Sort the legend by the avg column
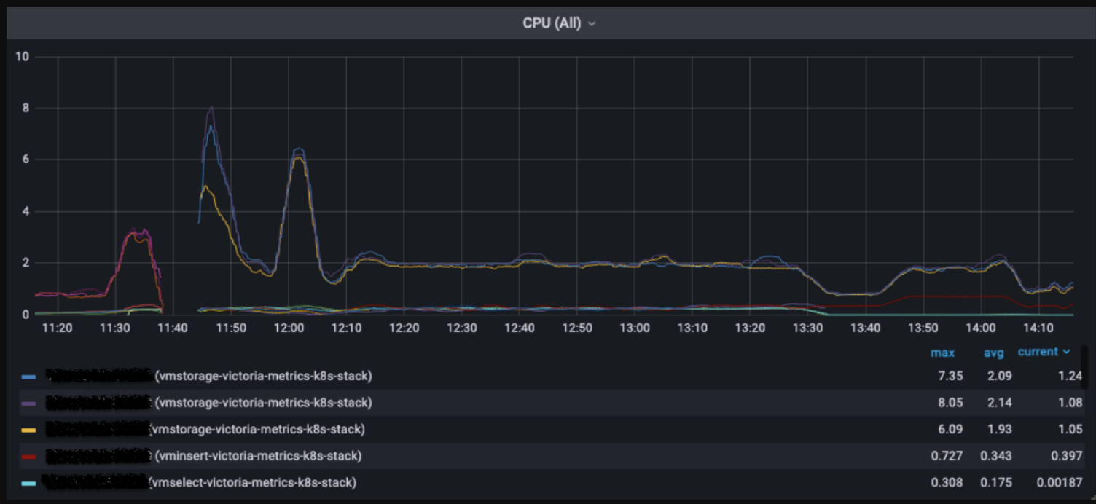 pyautogui.click(x=993, y=353)
